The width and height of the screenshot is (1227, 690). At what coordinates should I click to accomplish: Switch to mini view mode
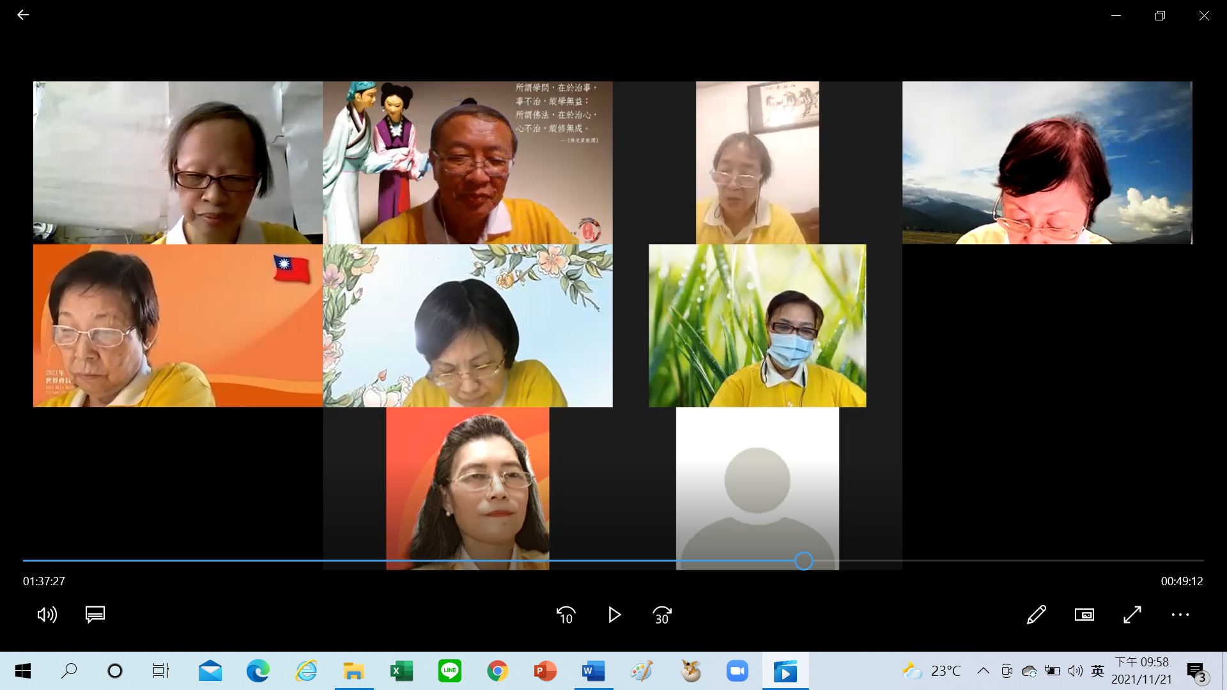(x=1084, y=615)
